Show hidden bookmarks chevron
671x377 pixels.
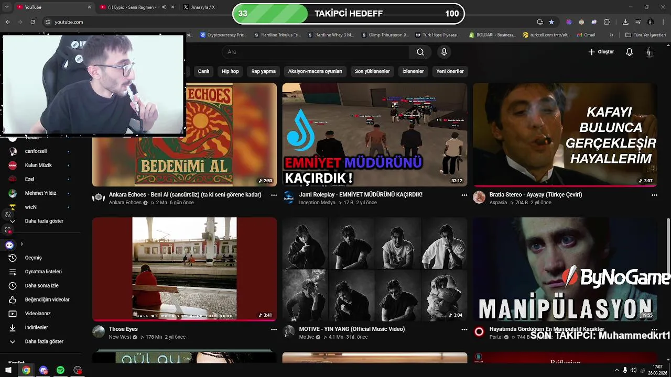pyautogui.click(x=611, y=35)
